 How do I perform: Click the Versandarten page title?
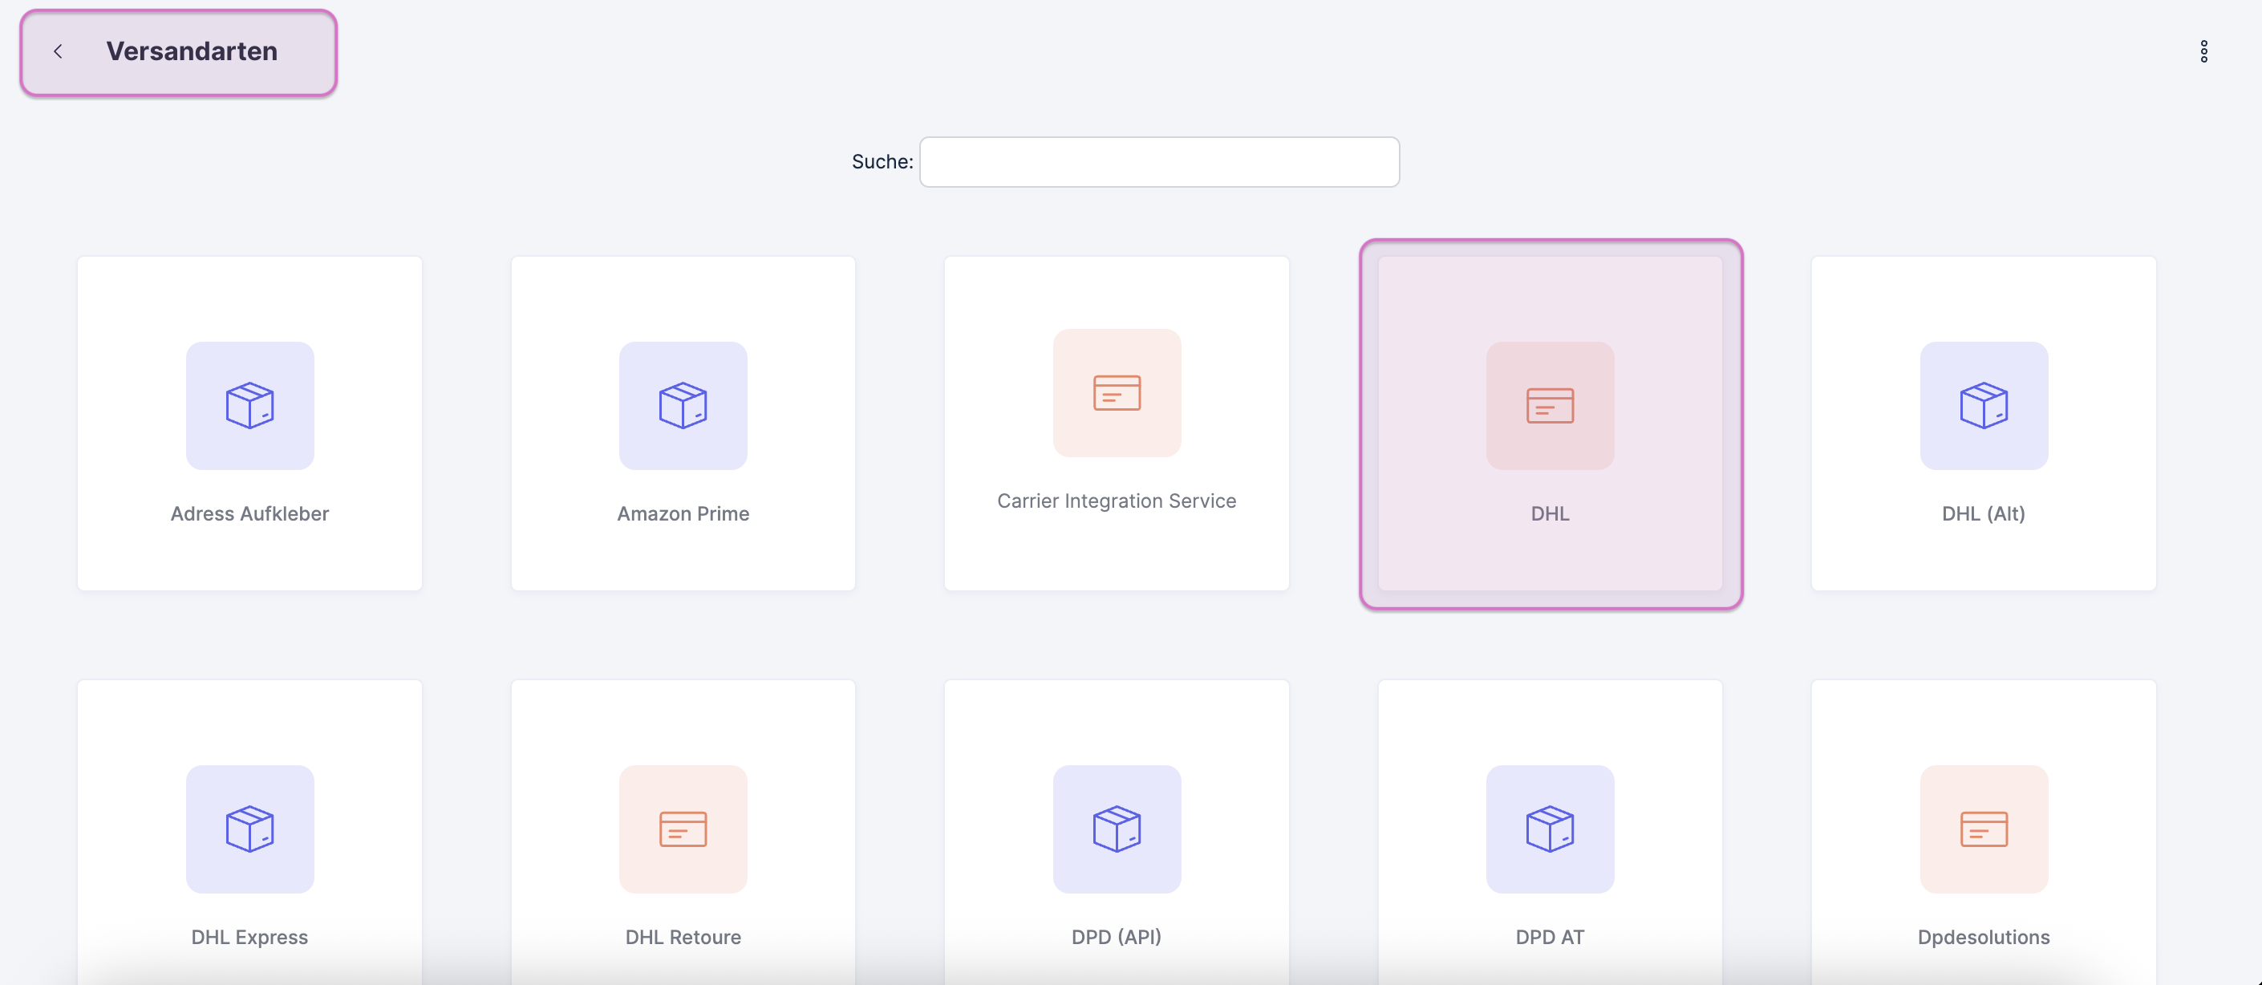click(192, 52)
